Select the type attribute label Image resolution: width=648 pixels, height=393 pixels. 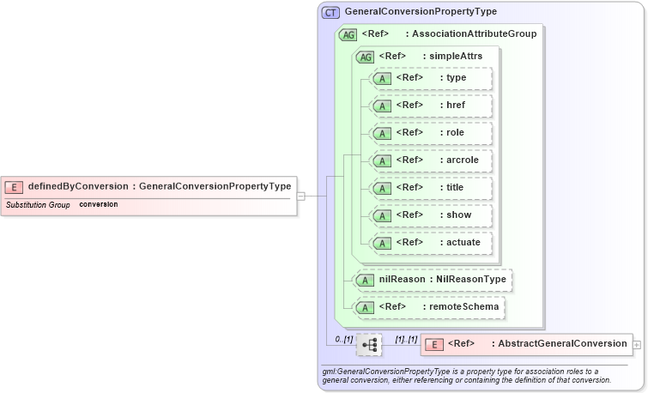(456, 78)
